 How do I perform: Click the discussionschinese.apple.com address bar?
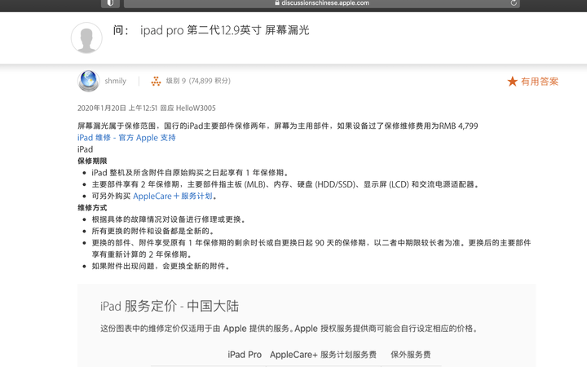click(321, 3)
